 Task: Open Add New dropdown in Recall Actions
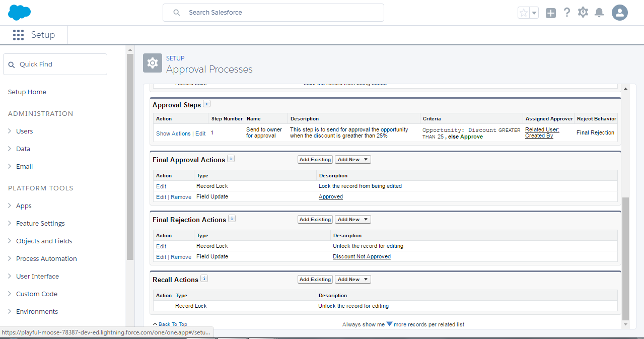pyautogui.click(x=352, y=280)
